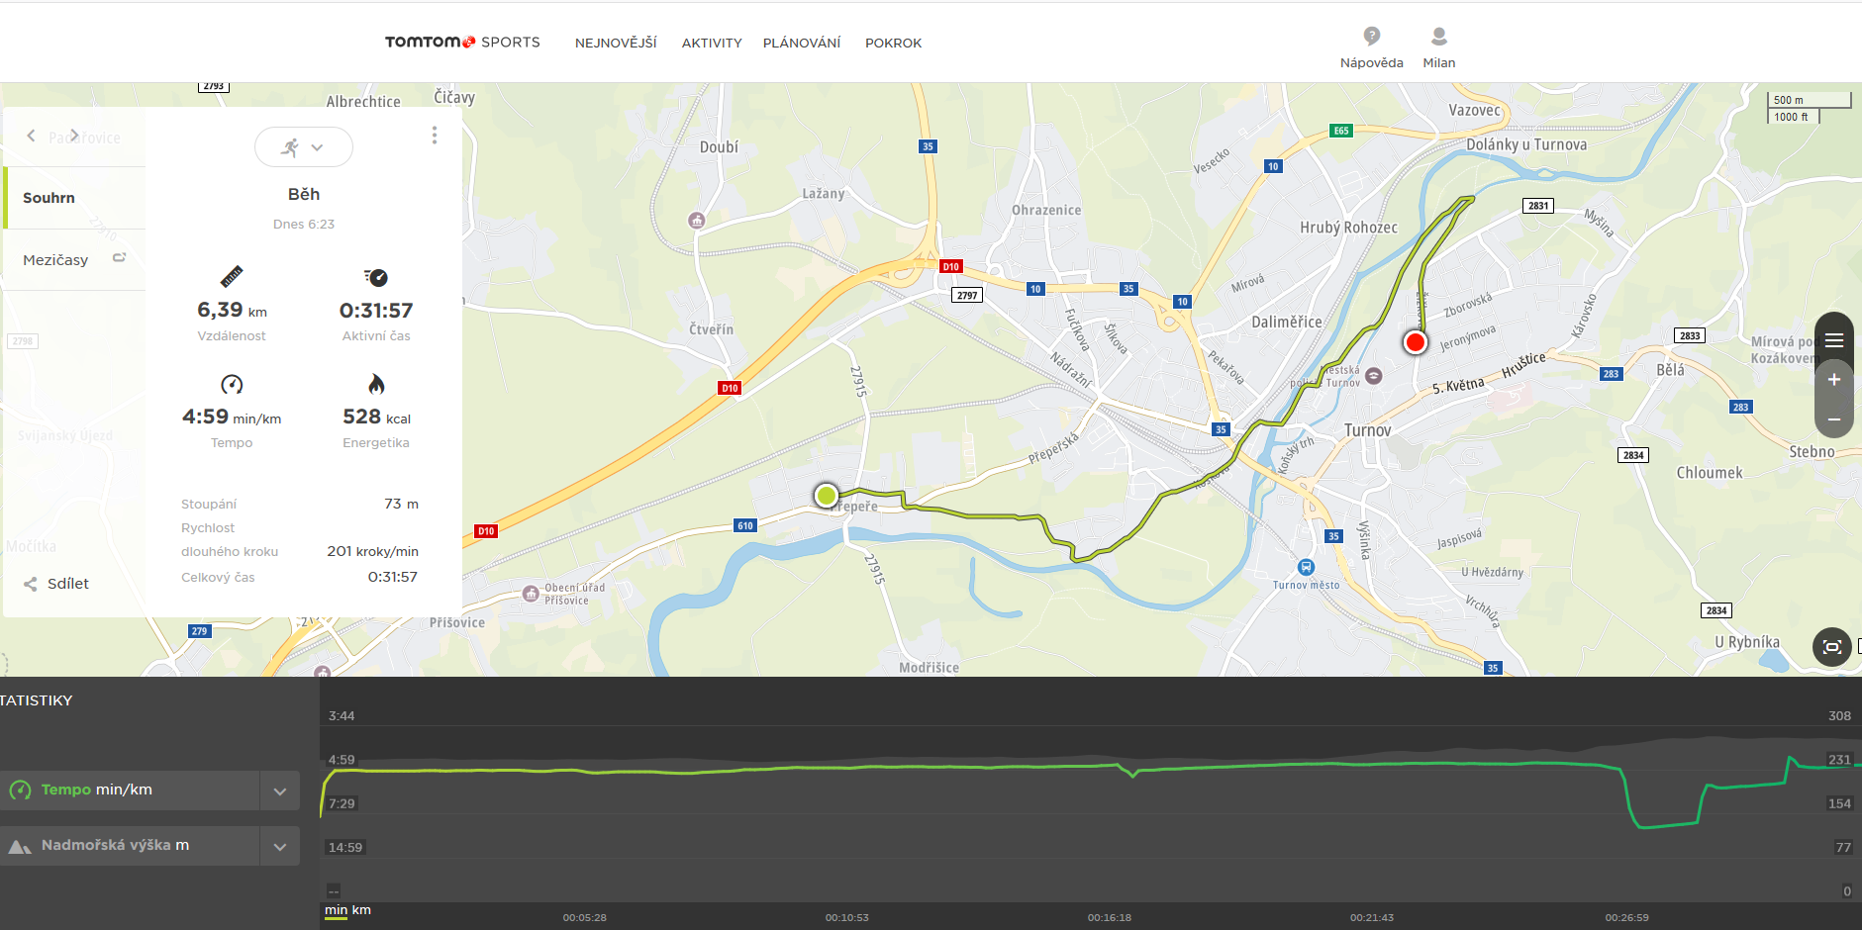Go to previous activity arrow
The image size is (1862, 930).
32,136
